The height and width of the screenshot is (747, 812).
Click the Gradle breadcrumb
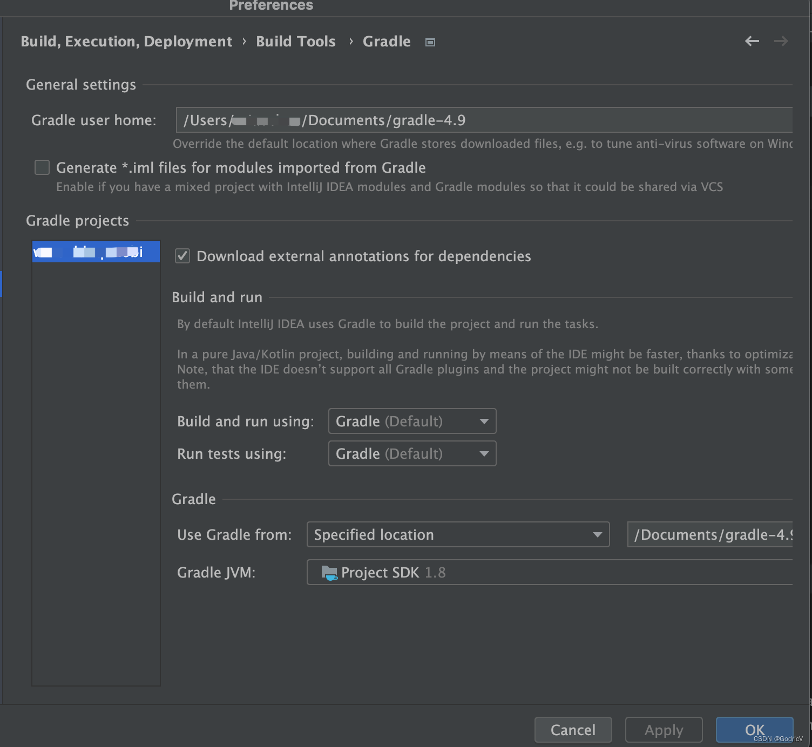click(x=387, y=42)
